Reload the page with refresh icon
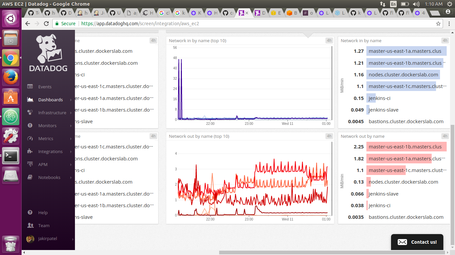This screenshot has height=255, width=455. 46,24
